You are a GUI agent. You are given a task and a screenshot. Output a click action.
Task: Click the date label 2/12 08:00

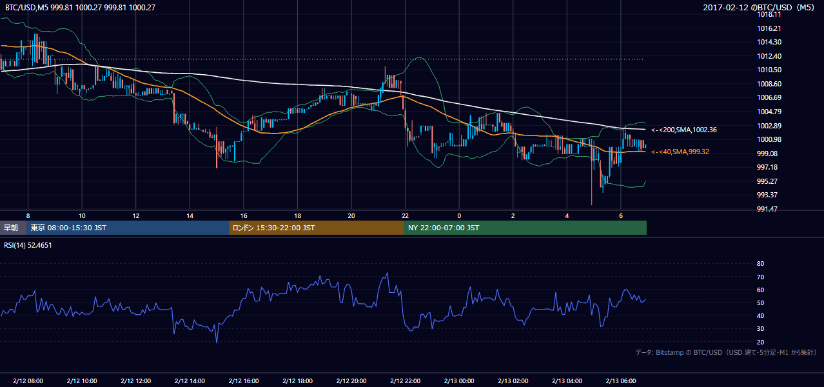point(28,381)
